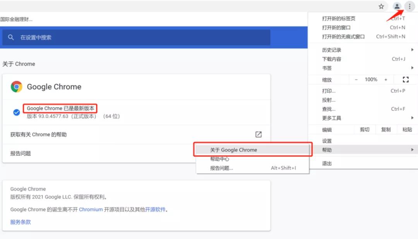The height and width of the screenshot is (239, 418).
Task: Open the 开源软件 link
Action: [155, 210]
